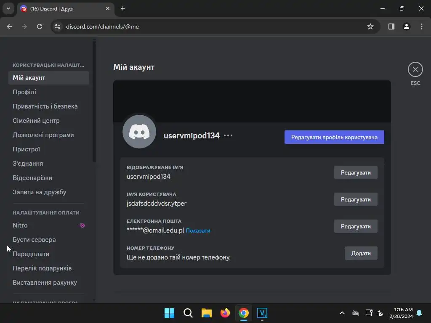Open the tab search dropdown arrow
Screen dimensions: 431x323
[8, 8]
